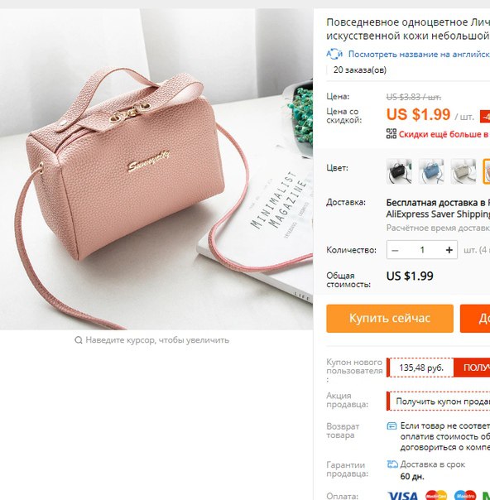Click the Купить сейчас button
Screen dimensions: 490x500
(390, 318)
